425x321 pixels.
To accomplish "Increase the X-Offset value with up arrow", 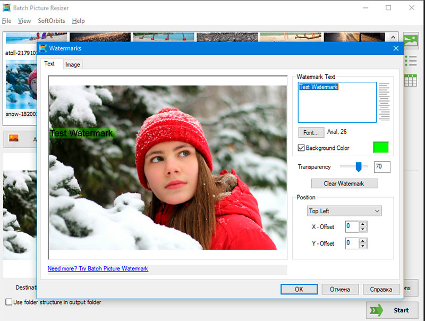I will [x=363, y=224].
